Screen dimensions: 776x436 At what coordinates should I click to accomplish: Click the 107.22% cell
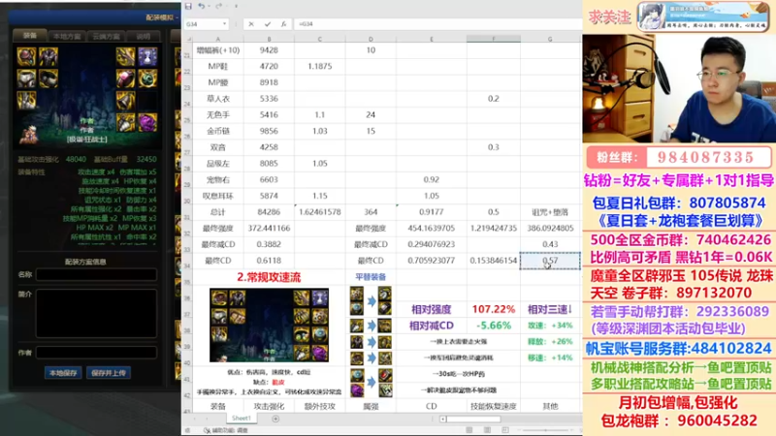point(494,309)
